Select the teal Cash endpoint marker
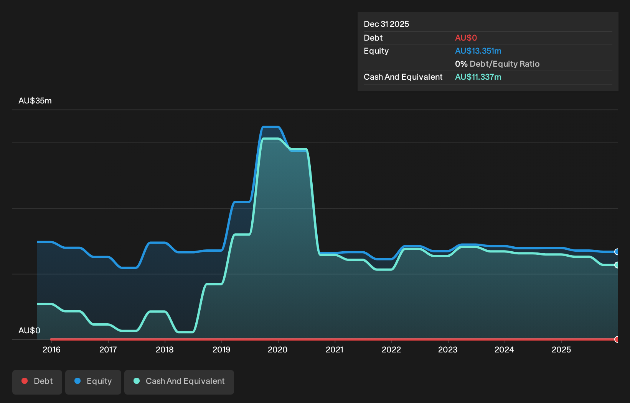The height and width of the screenshot is (403, 630). coord(617,265)
